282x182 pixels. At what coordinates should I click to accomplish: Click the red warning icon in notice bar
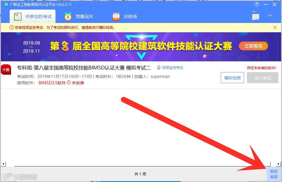11,27
